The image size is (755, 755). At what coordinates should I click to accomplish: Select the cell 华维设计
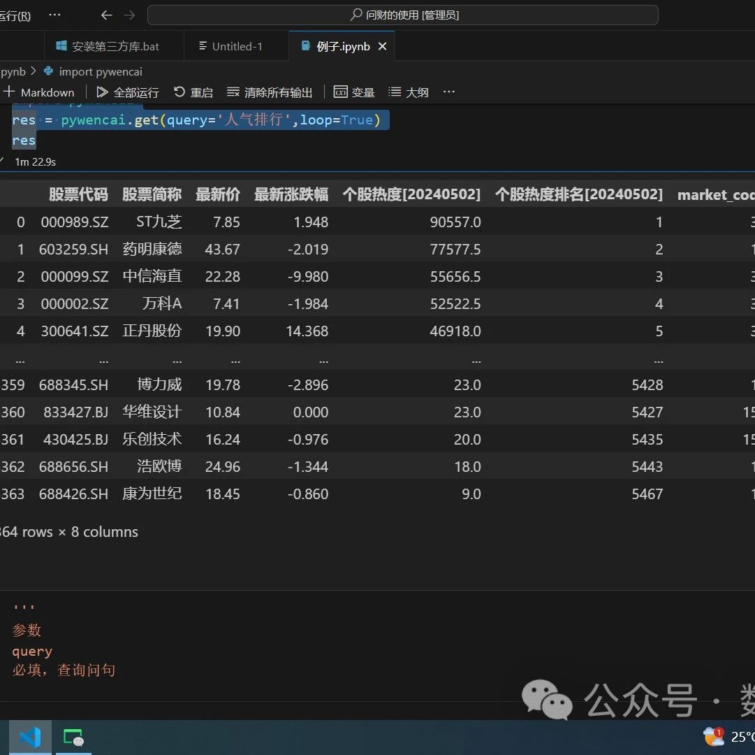pyautogui.click(x=152, y=412)
